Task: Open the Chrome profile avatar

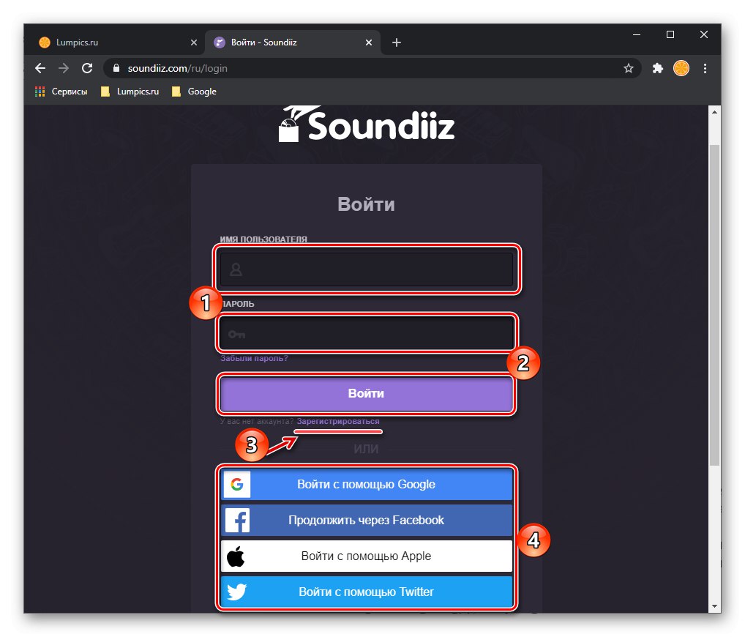Action: pos(681,68)
